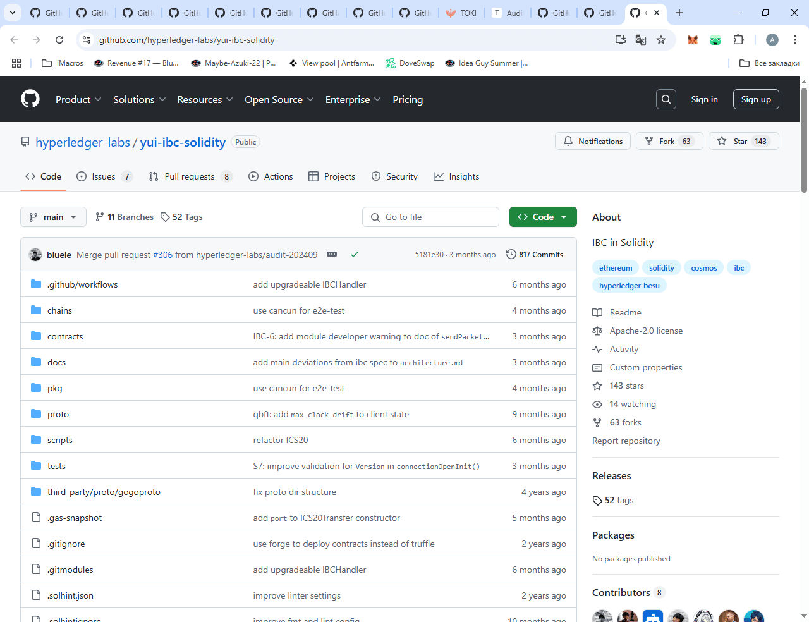Click the Notifications bell button
The height and width of the screenshot is (622, 809).
[593, 142]
